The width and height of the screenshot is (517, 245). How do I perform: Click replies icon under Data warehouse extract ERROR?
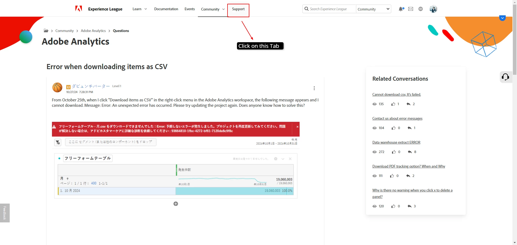(410, 152)
